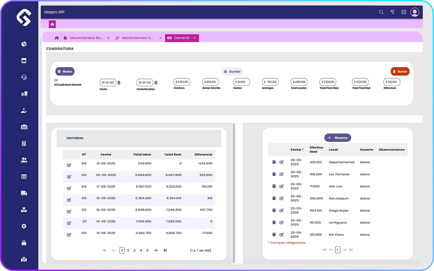
Task: Click the Choferes amount field
Action: pyautogui.click(x=182, y=82)
